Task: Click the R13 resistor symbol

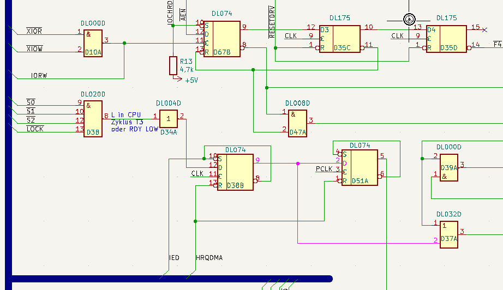Action: click(173, 66)
